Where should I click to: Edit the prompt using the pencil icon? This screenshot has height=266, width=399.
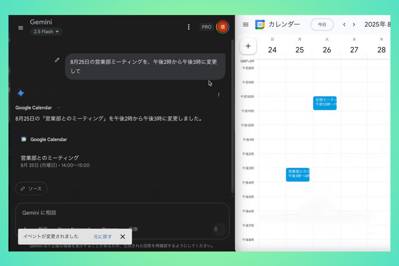click(x=57, y=60)
